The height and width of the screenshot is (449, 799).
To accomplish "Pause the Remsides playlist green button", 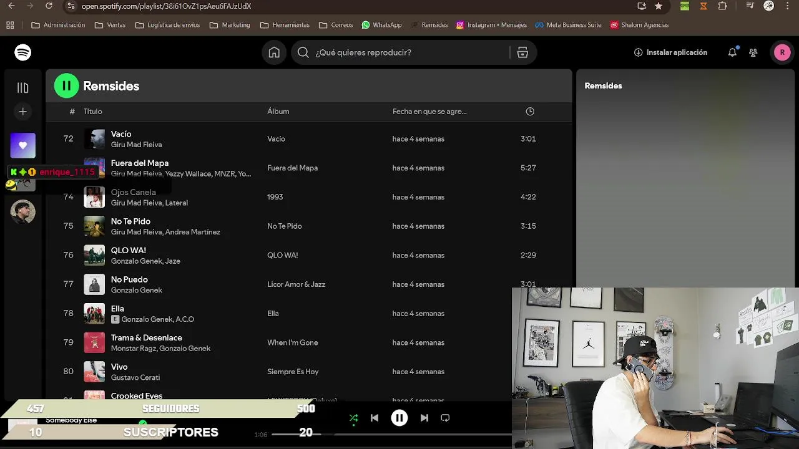I will pos(67,86).
